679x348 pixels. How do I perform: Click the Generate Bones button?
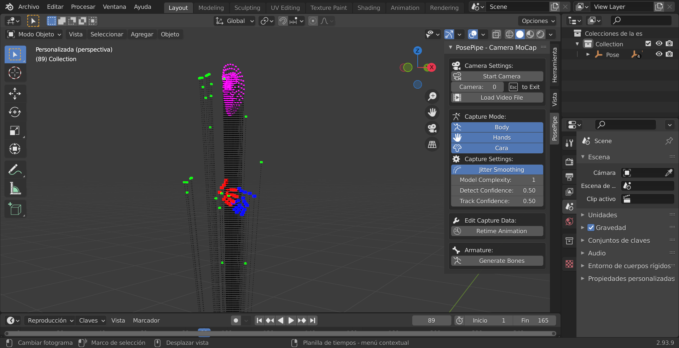tap(497, 261)
